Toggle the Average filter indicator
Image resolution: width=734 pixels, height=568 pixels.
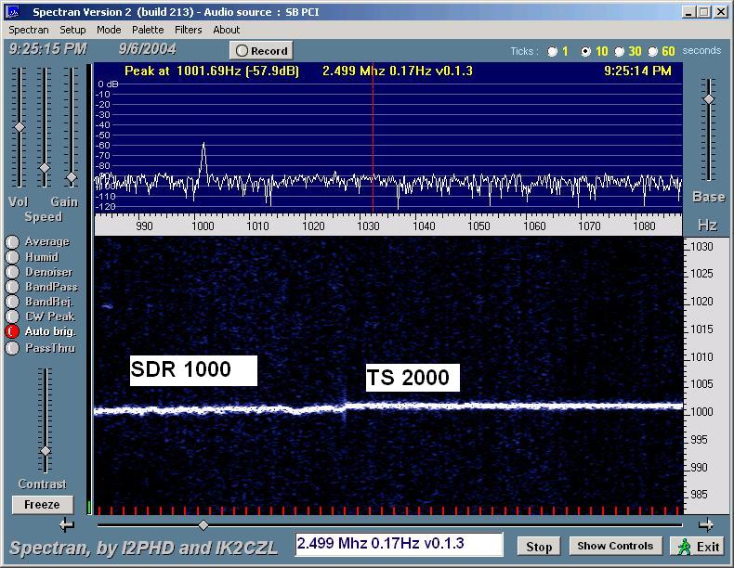coord(13,242)
